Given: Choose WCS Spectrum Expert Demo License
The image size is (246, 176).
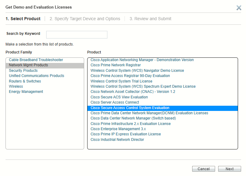Looking at the screenshot, I should [x=162, y=86].
